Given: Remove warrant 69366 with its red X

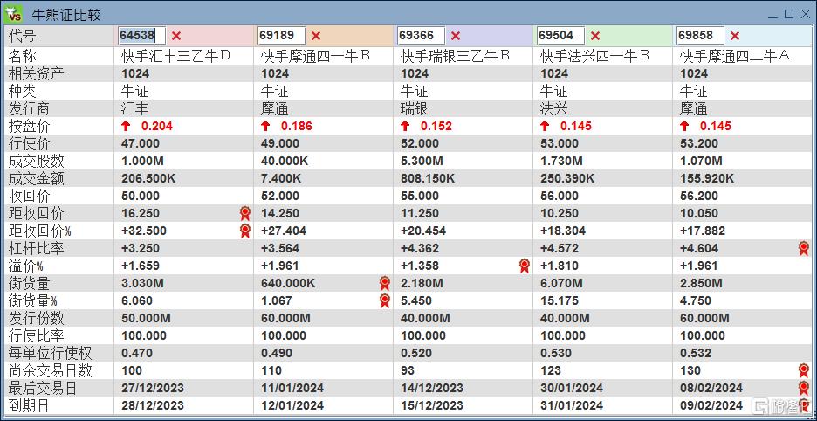Looking at the screenshot, I should [x=456, y=36].
